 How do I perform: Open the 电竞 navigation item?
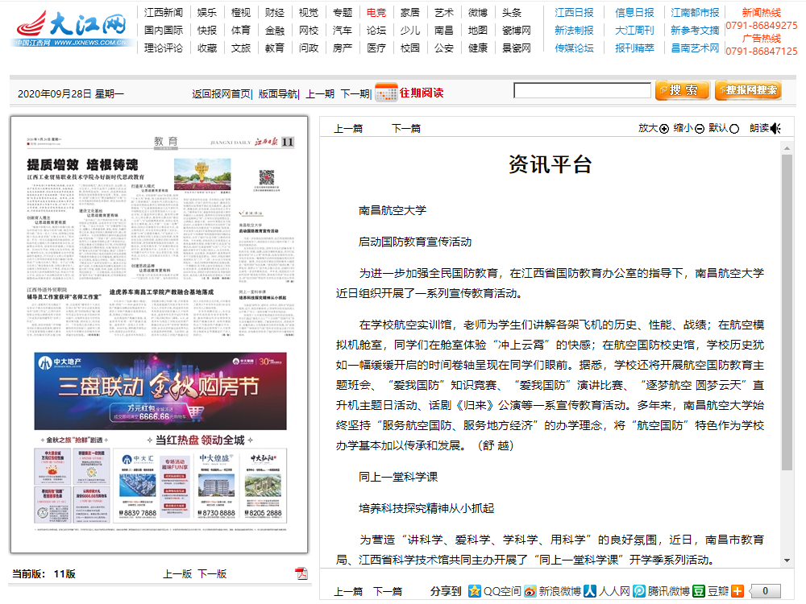(x=376, y=13)
